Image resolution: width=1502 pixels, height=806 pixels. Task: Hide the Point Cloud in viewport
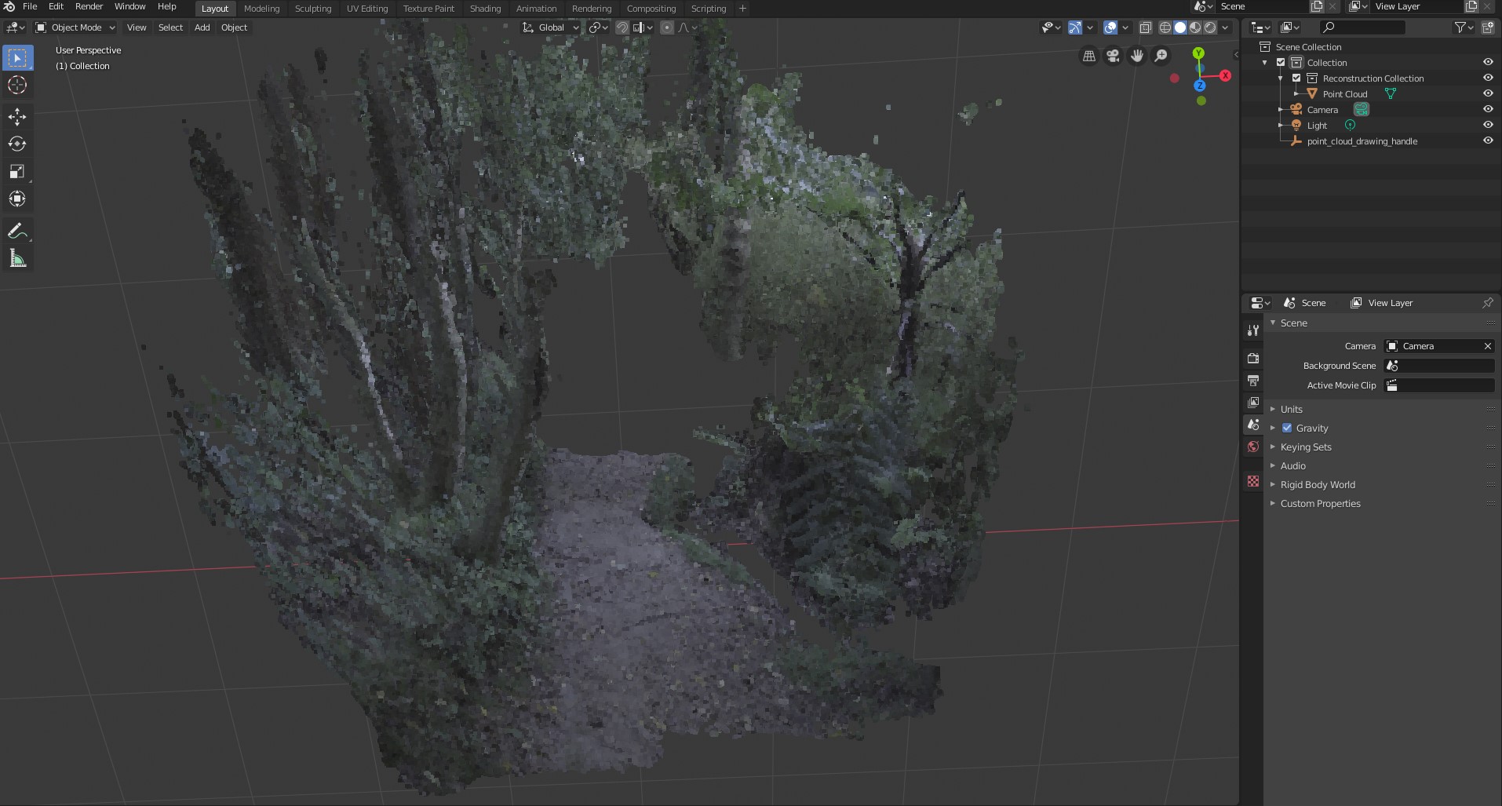pos(1489,93)
